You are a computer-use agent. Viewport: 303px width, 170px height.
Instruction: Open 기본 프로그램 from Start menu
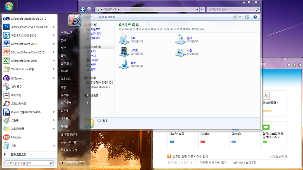[69, 142]
